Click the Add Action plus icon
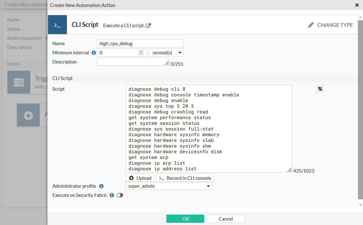 (28, 115)
